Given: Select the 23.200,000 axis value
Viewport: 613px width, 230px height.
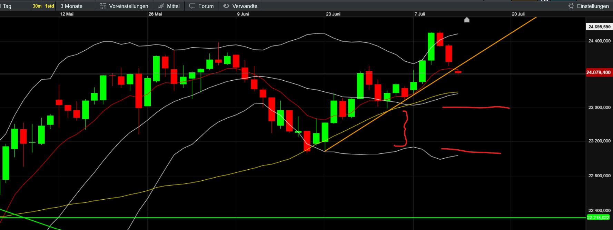Looking at the screenshot, I should point(599,141).
